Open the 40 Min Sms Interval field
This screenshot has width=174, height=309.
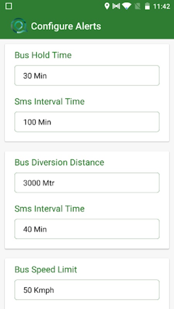point(87,229)
